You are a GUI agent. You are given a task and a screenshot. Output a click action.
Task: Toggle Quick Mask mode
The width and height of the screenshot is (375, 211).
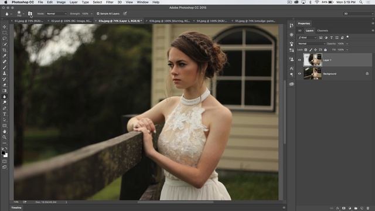(4, 162)
